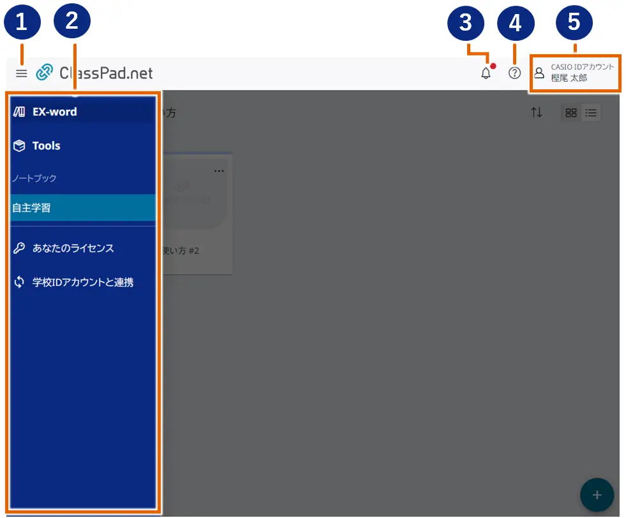Select Tools in the side menu

[x=46, y=145]
